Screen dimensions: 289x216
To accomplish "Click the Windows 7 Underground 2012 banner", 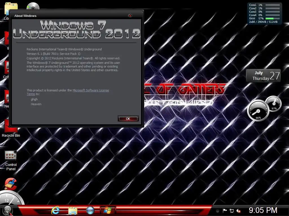I will [x=76, y=29].
